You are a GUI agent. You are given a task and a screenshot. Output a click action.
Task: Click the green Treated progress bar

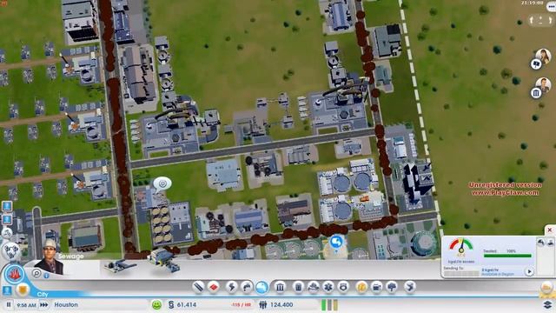pyautogui.click(x=507, y=256)
